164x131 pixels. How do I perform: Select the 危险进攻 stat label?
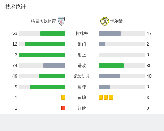tap(82, 76)
